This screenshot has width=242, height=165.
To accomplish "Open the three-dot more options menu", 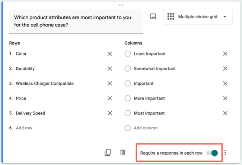I will point(225,152).
